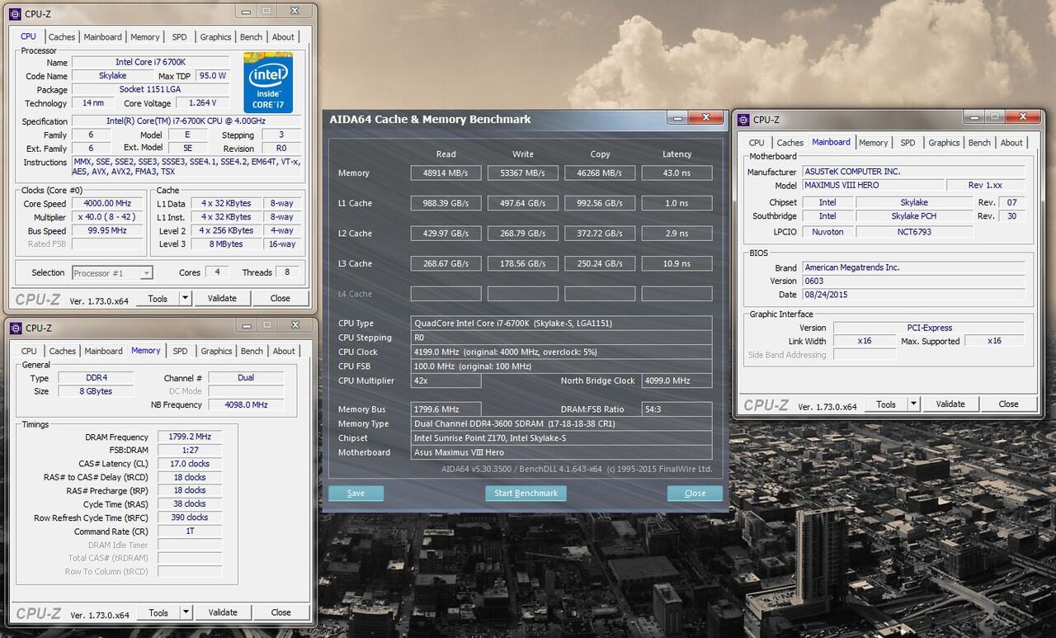Open the CPU tab in the Mainboard window
1056x638 pixels.
coord(757,143)
